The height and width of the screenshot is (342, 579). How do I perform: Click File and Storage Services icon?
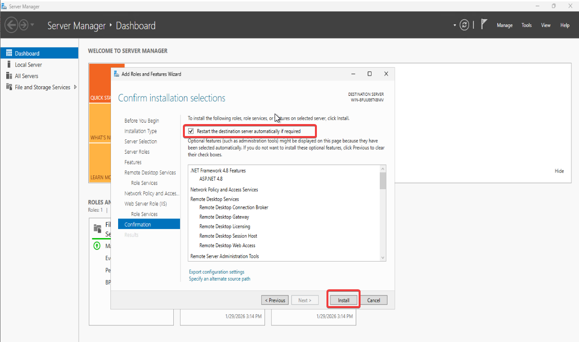click(x=9, y=87)
